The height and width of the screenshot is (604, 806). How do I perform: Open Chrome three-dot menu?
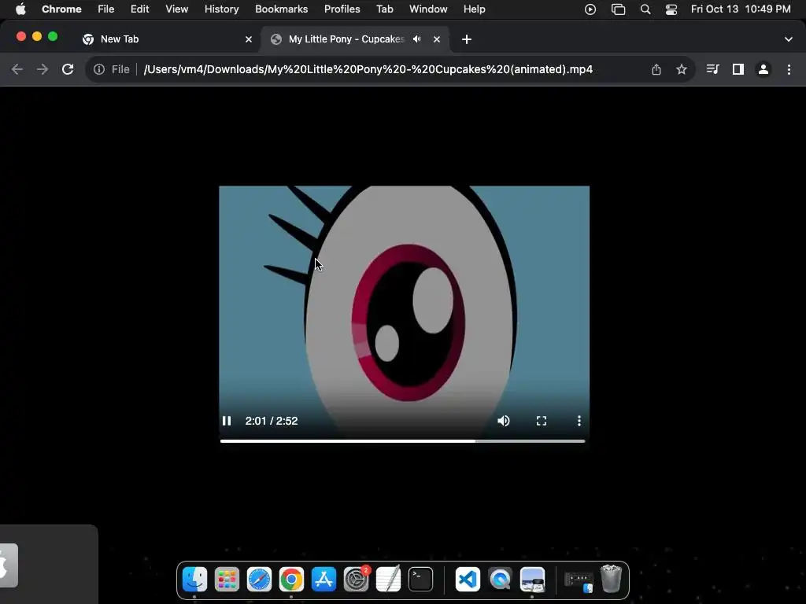pyautogui.click(x=789, y=69)
